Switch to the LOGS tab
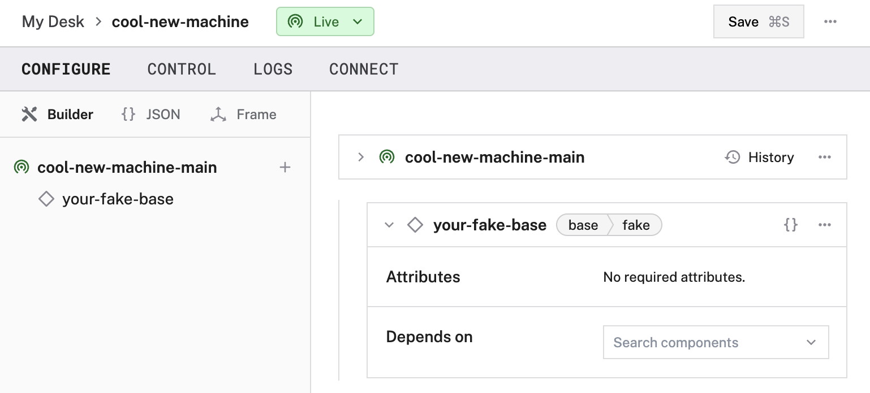The width and height of the screenshot is (870, 393). (273, 69)
